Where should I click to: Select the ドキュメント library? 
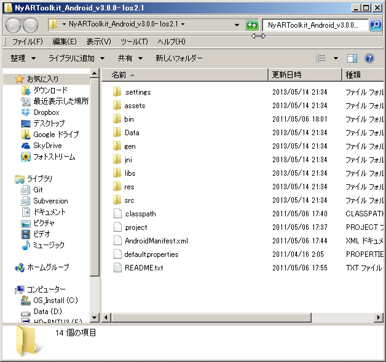pos(43,212)
